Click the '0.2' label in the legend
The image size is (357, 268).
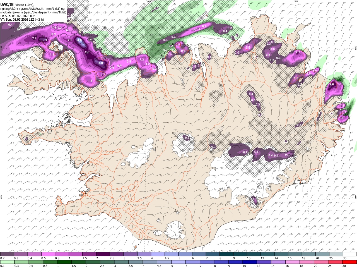[3, 258]
